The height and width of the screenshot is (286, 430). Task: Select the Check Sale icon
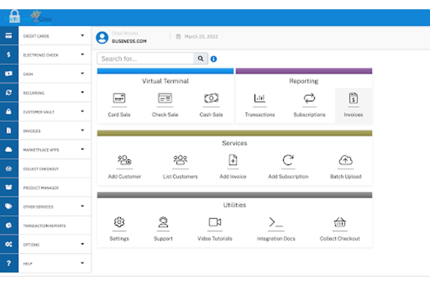pyautogui.click(x=165, y=104)
